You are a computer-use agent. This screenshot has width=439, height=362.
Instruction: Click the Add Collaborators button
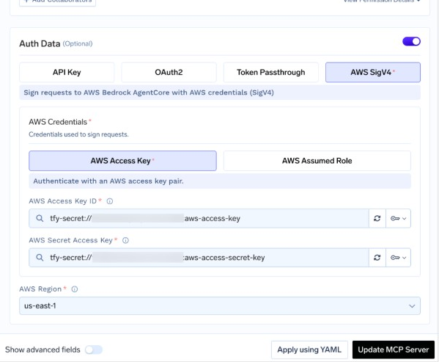(57, 2)
